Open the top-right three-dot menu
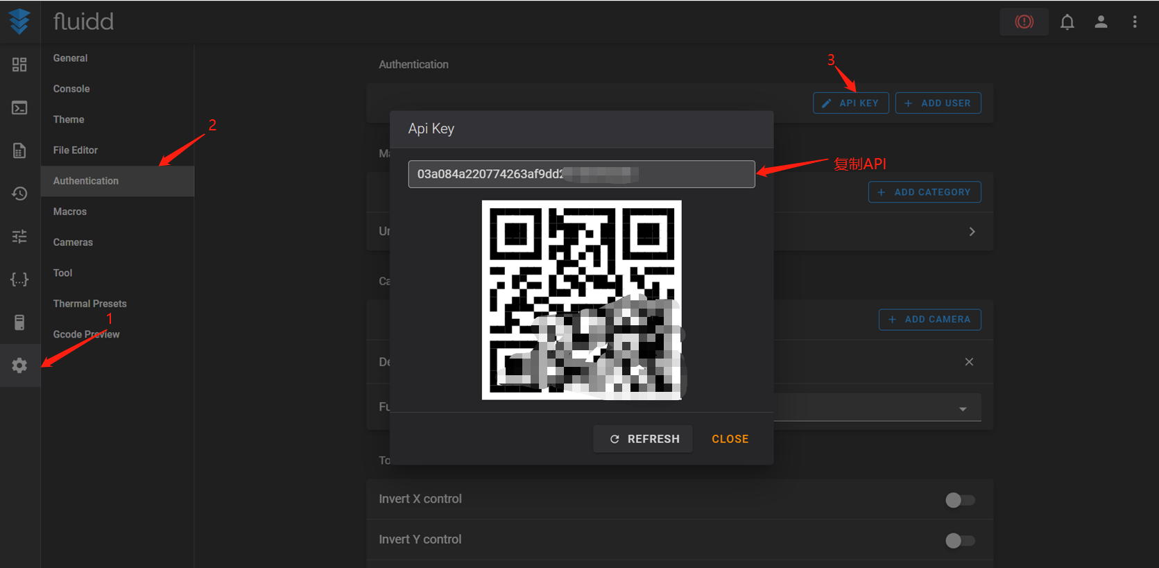Viewport: 1159px width, 568px height. click(x=1135, y=22)
